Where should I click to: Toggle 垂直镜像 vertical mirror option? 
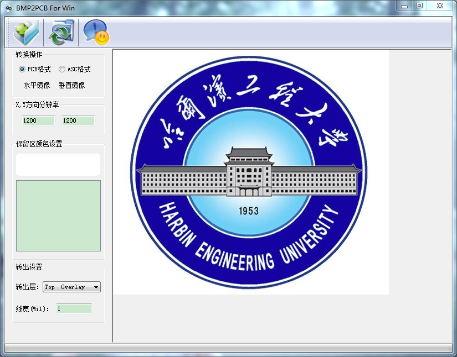click(x=71, y=85)
